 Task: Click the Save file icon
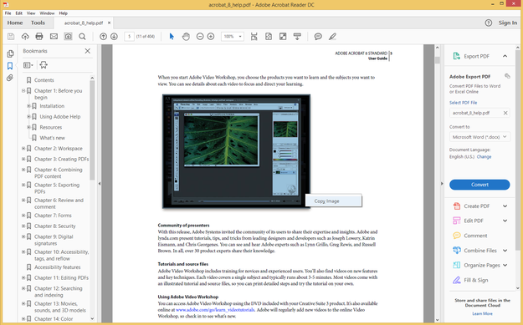coord(11,37)
